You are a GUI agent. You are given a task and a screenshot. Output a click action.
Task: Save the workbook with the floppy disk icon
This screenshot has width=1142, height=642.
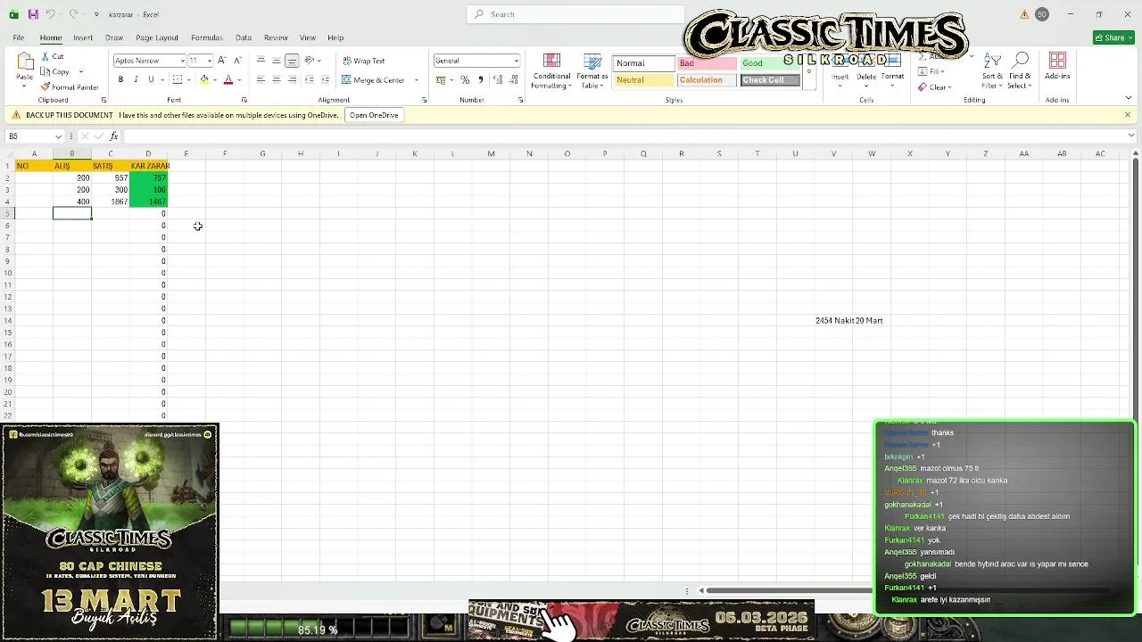click(33, 14)
